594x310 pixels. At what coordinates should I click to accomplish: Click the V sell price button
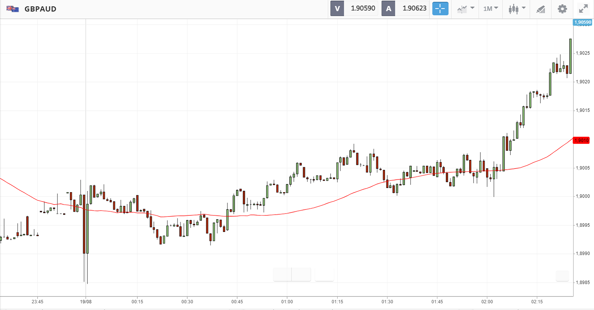pyautogui.click(x=337, y=9)
